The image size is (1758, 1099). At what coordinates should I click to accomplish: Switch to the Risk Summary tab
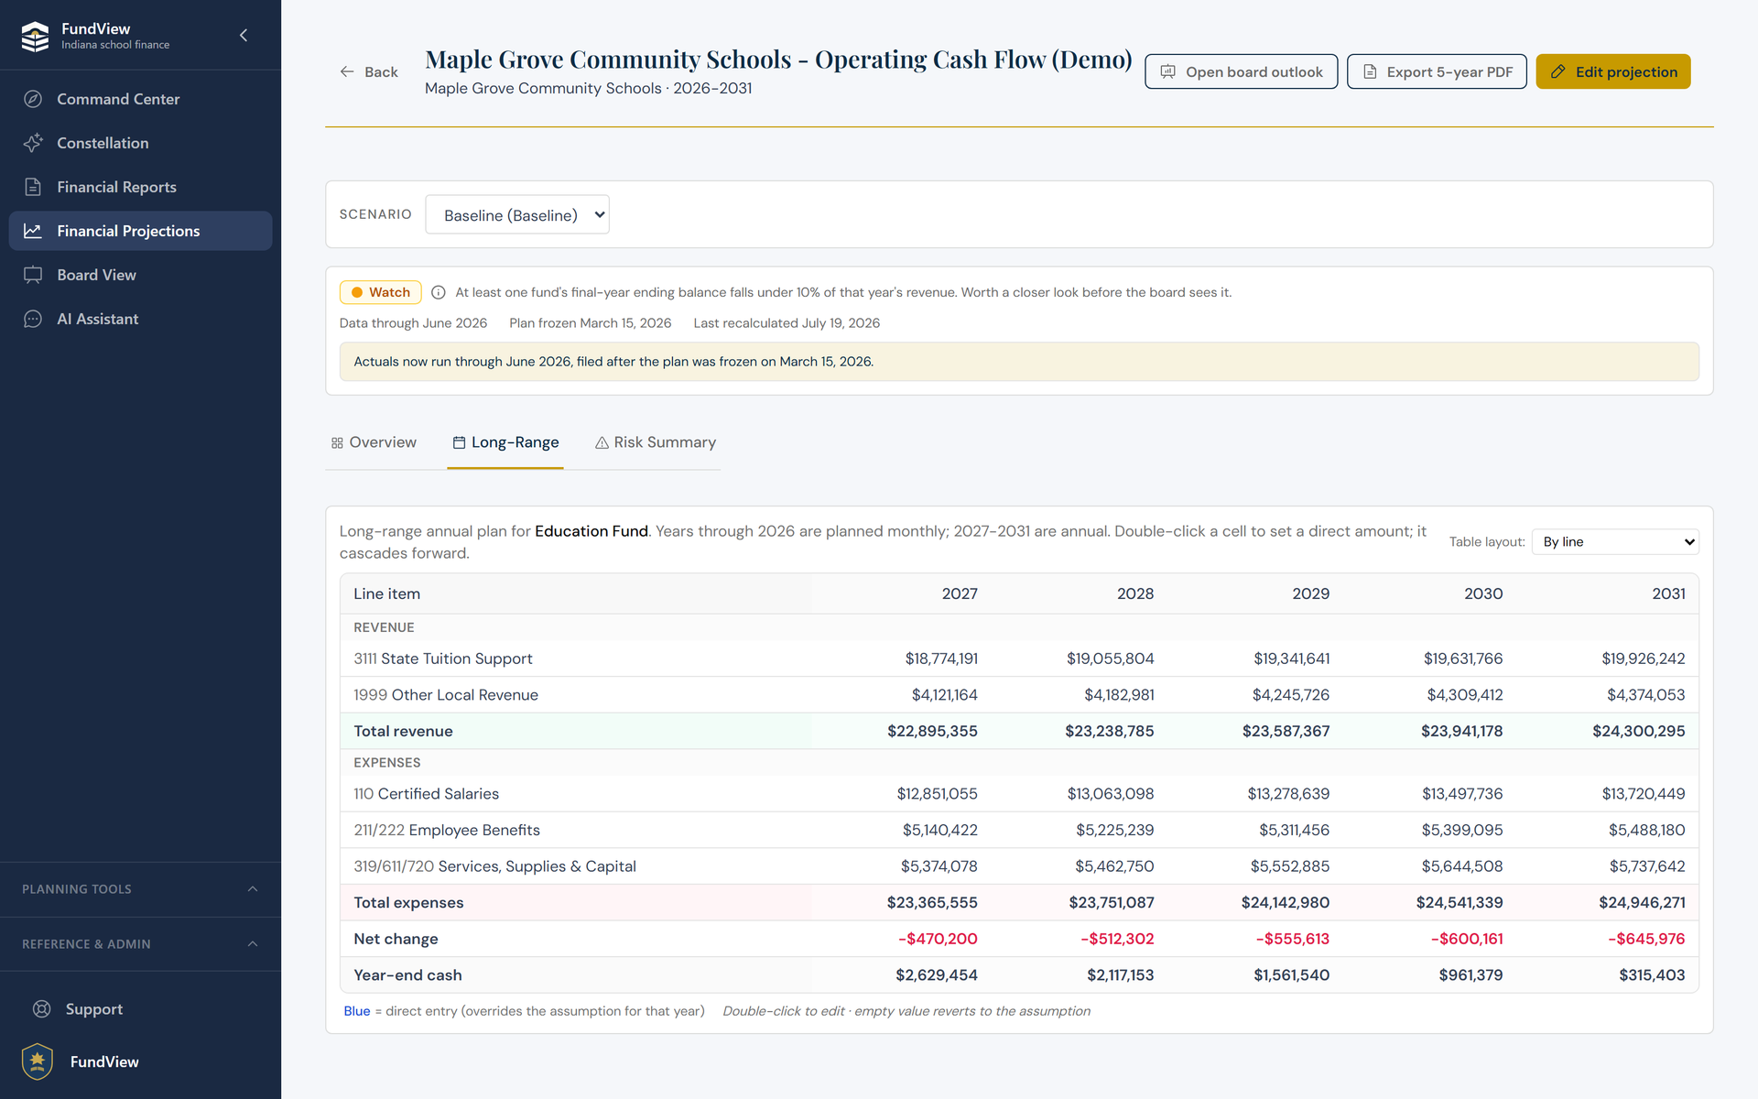[656, 443]
